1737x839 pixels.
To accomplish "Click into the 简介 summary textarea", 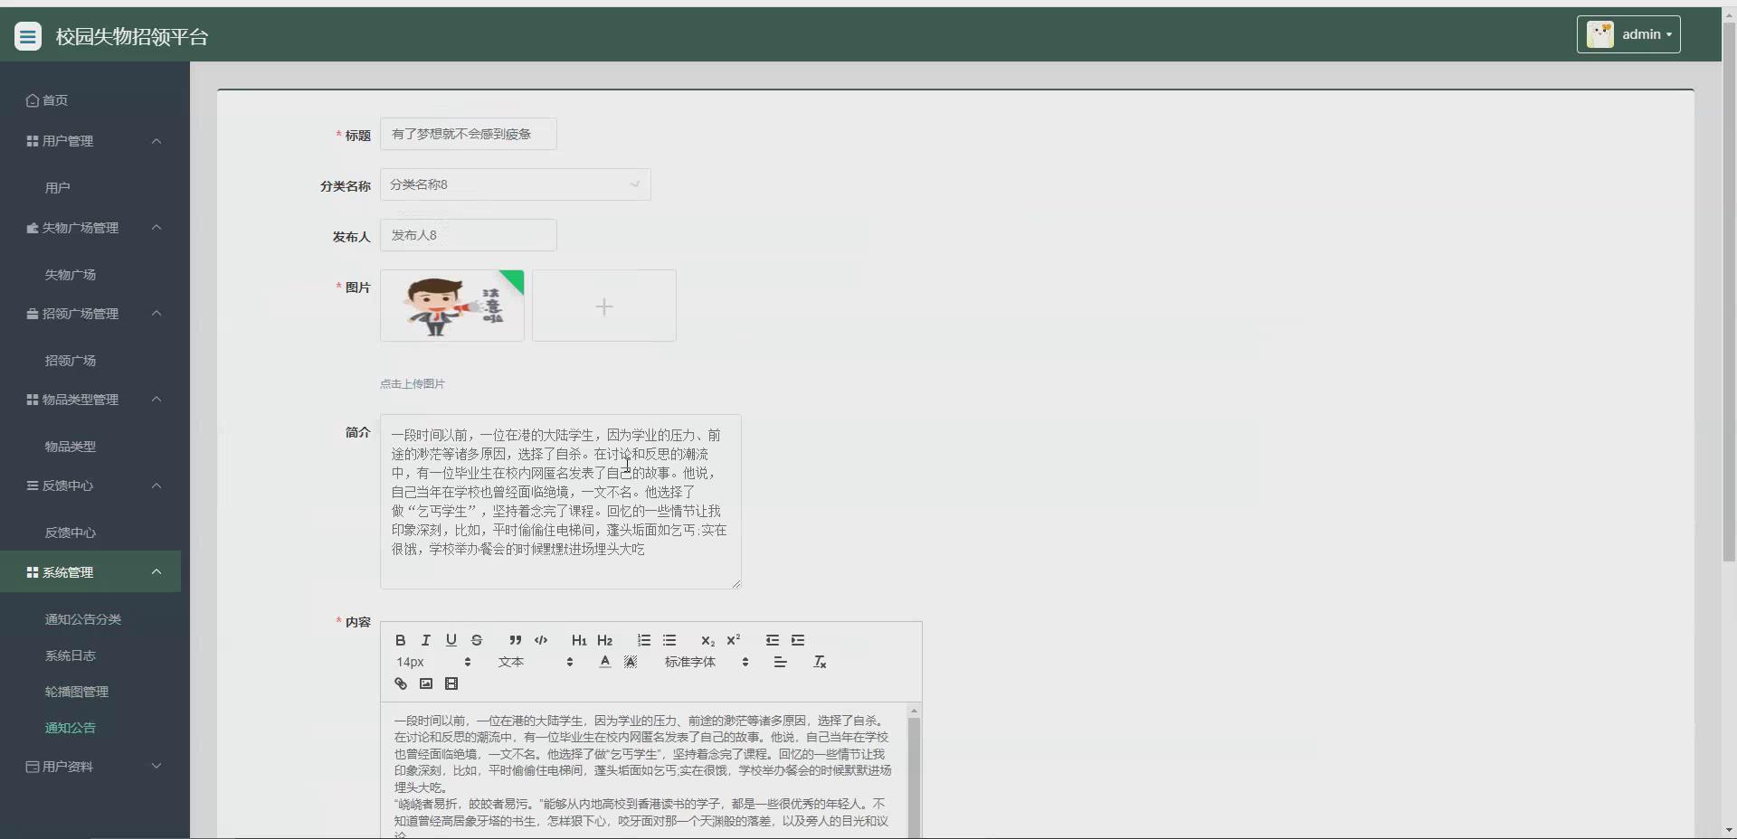I will (x=561, y=502).
